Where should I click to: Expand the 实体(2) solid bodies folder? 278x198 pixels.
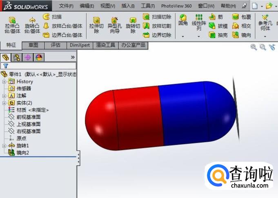pyautogui.click(x=4, y=103)
